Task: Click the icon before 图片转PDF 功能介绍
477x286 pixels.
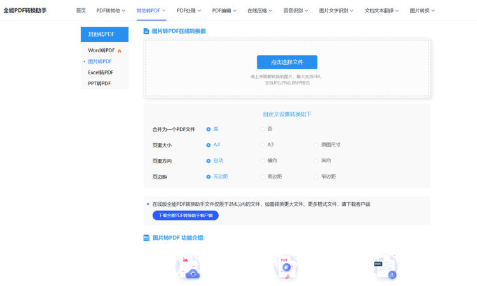Action: 146,238
